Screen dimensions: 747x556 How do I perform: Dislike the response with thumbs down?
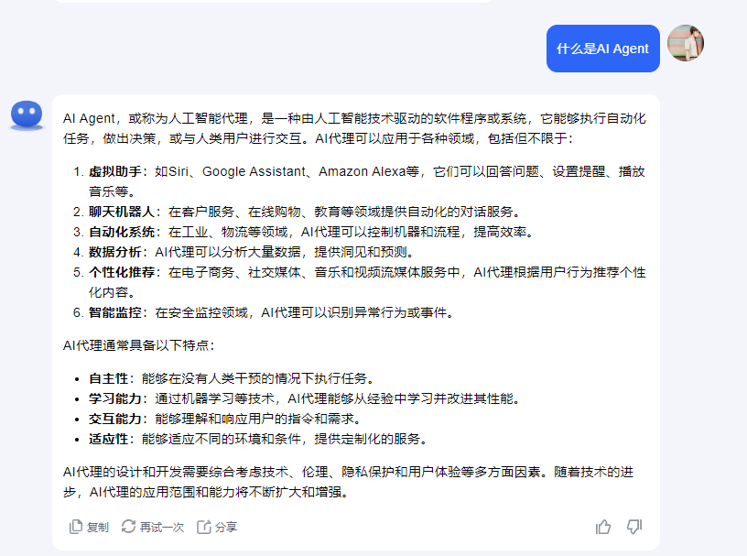point(634,527)
